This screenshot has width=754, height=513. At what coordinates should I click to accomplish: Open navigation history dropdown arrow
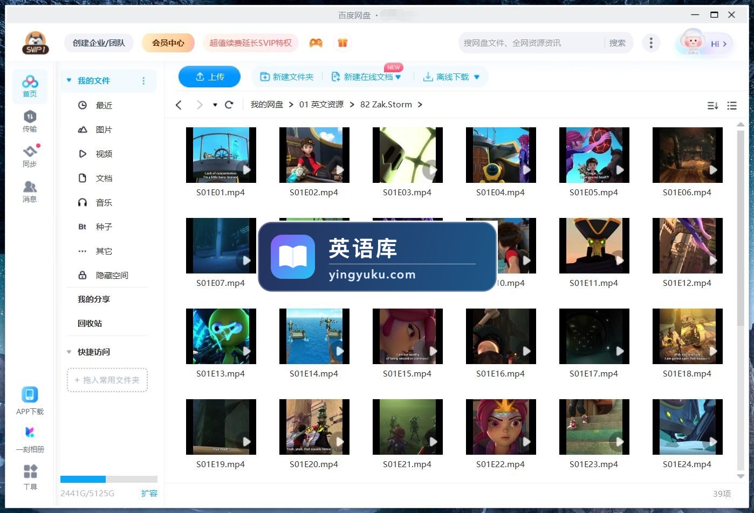[215, 105]
